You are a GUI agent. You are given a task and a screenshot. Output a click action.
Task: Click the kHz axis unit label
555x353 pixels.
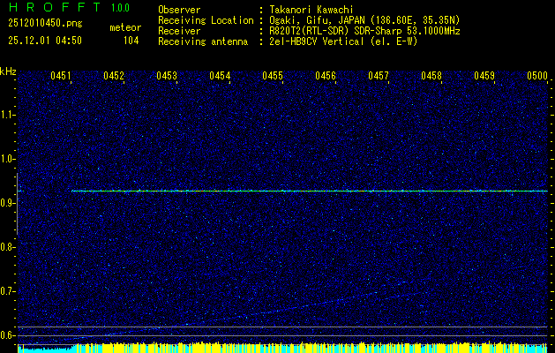9,71
